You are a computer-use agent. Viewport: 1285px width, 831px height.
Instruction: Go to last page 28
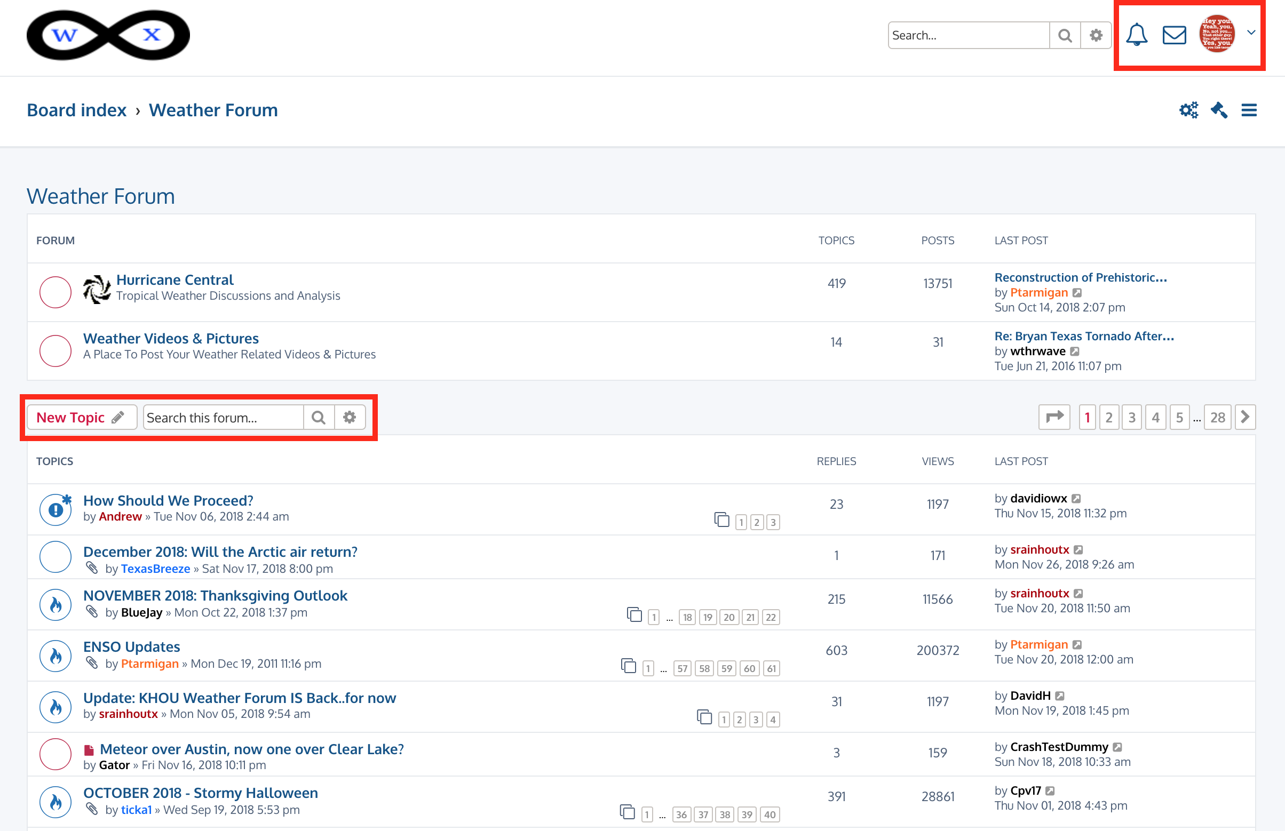(1217, 418)
